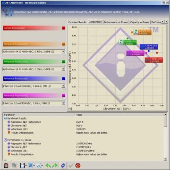Click the green data point dot on chart
170x170 pixels.
[127, 38]
